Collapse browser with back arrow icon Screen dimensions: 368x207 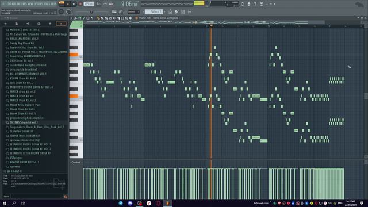pyautogui.click(x=5, y=24)
